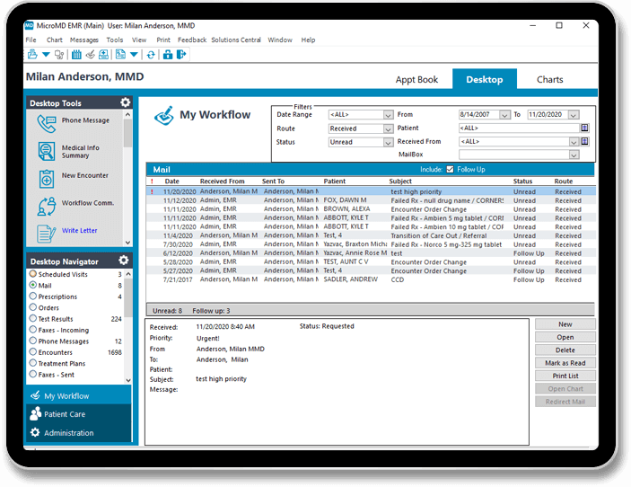Click the workflow checkmark toolbar icon
This screenshot has width=631, height=487.
[x=90, y=55]
